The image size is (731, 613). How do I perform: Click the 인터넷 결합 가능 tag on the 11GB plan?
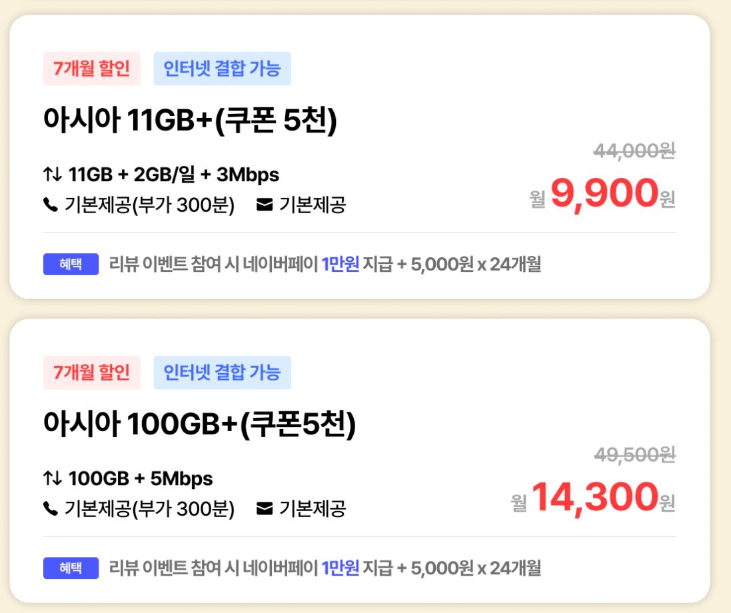[222, 69]
